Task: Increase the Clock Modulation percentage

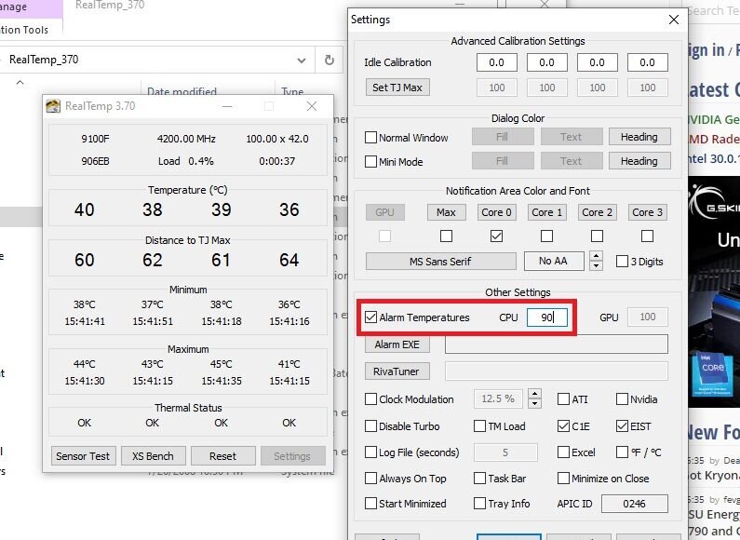Action: point(534,394)
